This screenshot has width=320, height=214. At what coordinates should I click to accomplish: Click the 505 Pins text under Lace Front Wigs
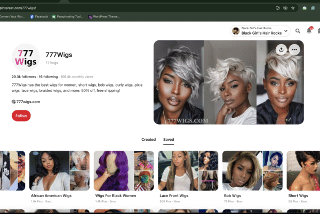click(165, 201)
